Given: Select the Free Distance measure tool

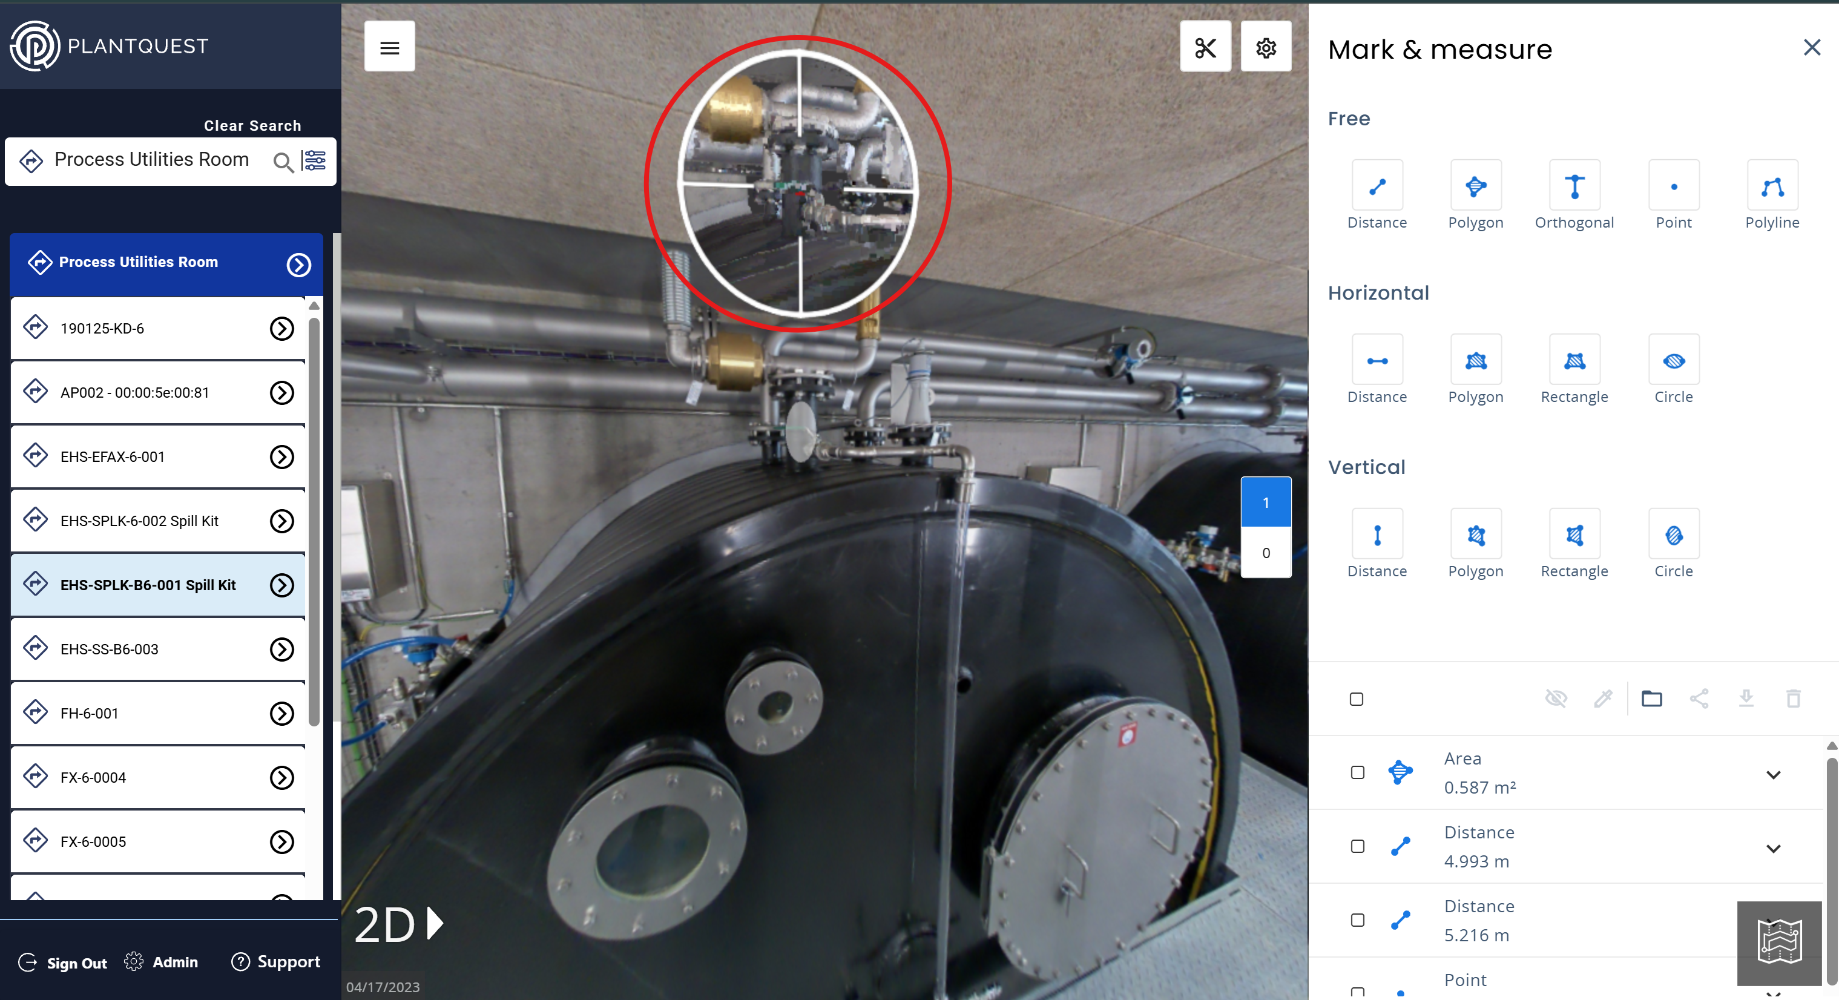Looking at the screenshot, I should coord(1377,186).
